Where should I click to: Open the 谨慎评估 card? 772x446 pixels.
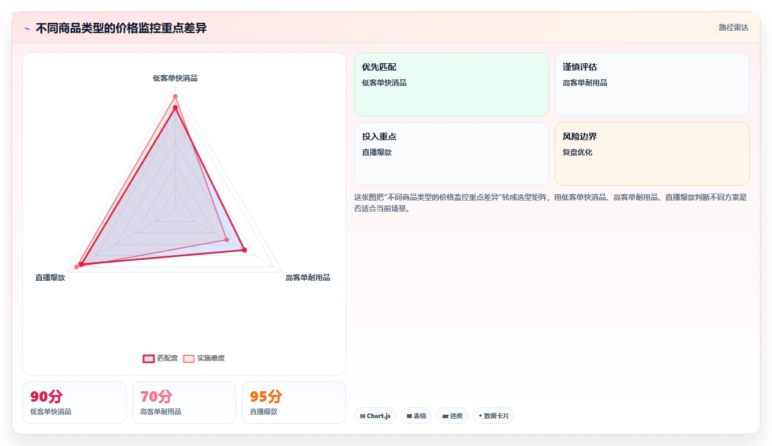point(652,84)
